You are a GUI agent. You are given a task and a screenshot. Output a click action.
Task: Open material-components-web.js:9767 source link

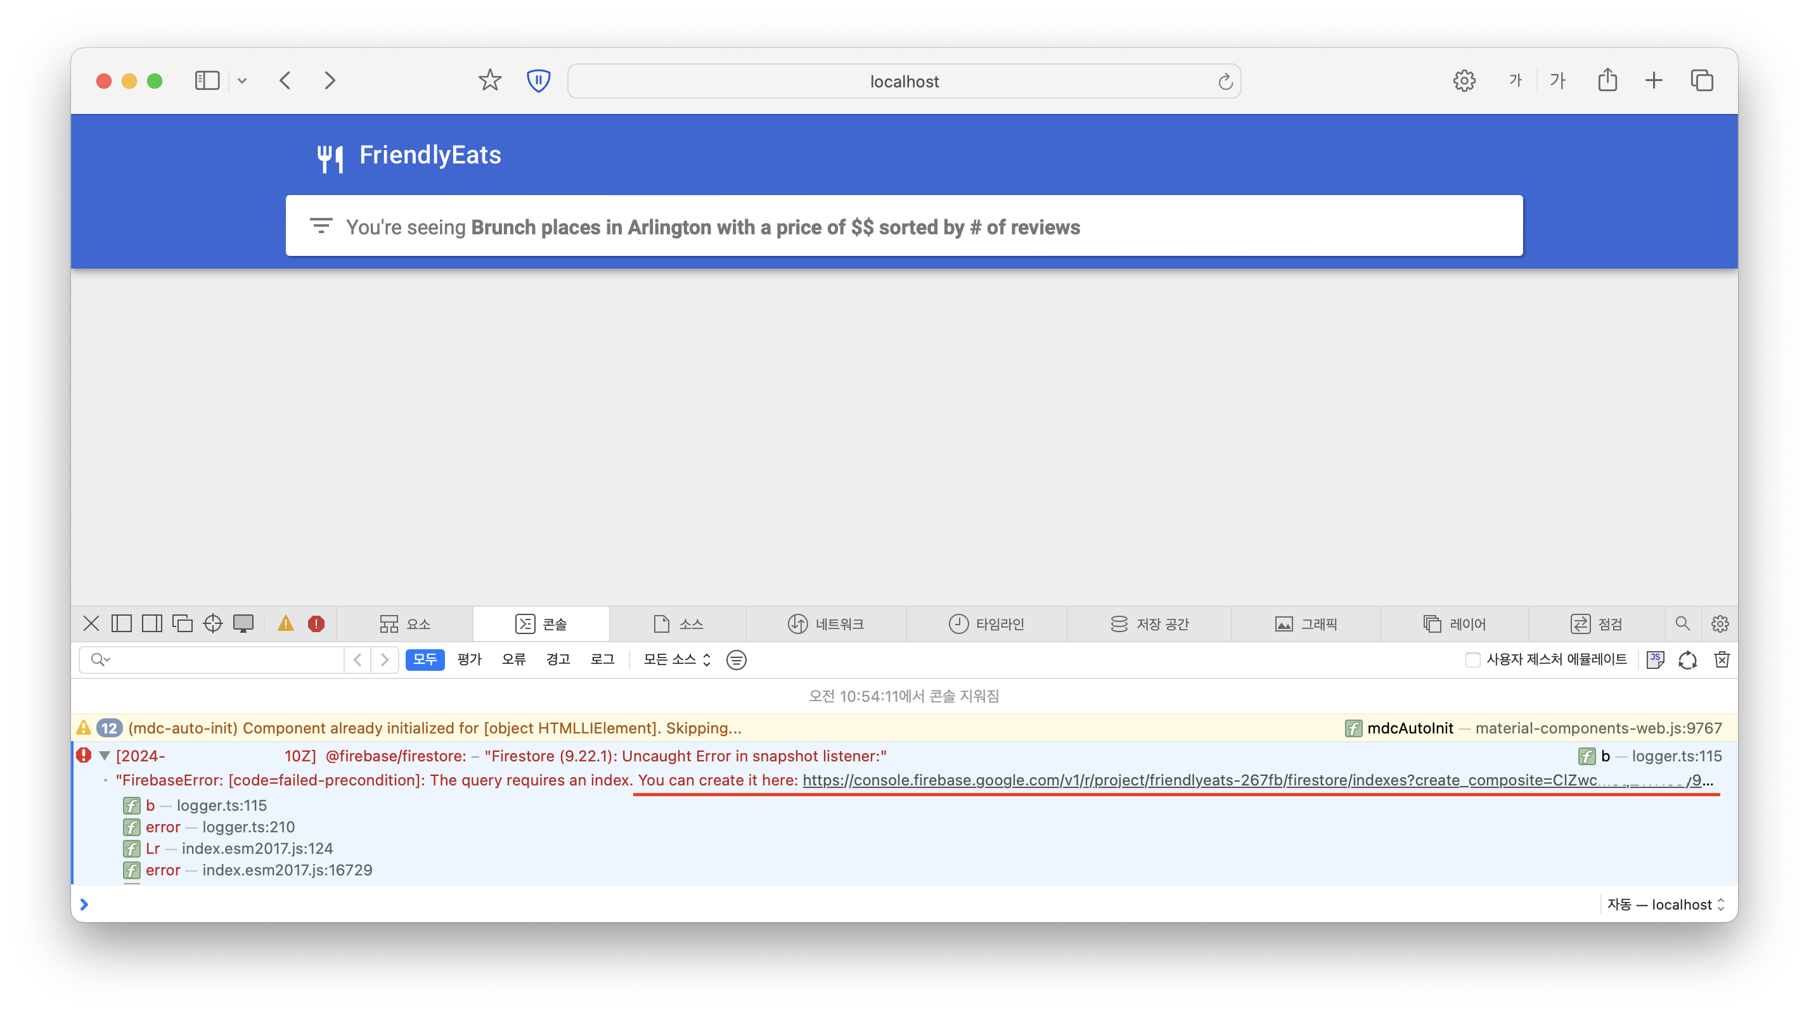1599,728
